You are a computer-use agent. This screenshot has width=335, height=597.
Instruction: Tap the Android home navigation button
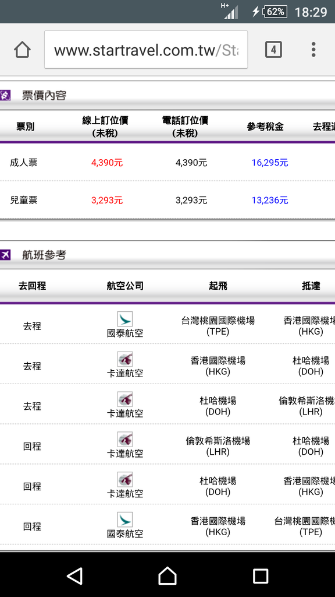pyautogui.click(x=167, y=575)
